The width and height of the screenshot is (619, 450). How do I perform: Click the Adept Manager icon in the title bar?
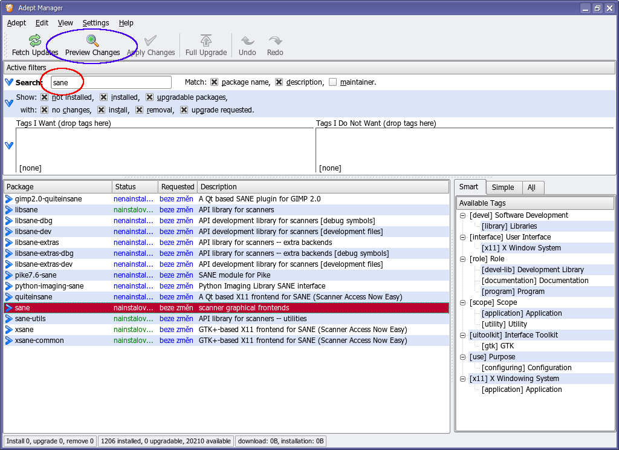[x=9, y=8]
